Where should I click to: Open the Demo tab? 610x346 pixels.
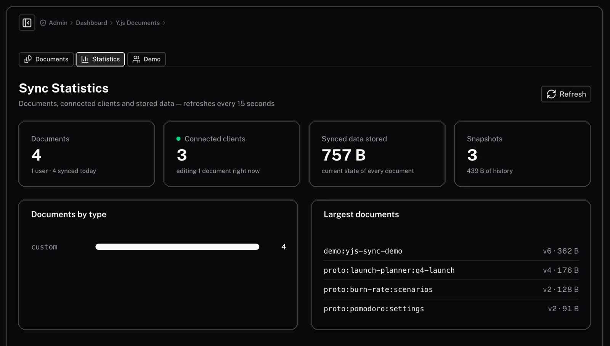click(146, 59)
